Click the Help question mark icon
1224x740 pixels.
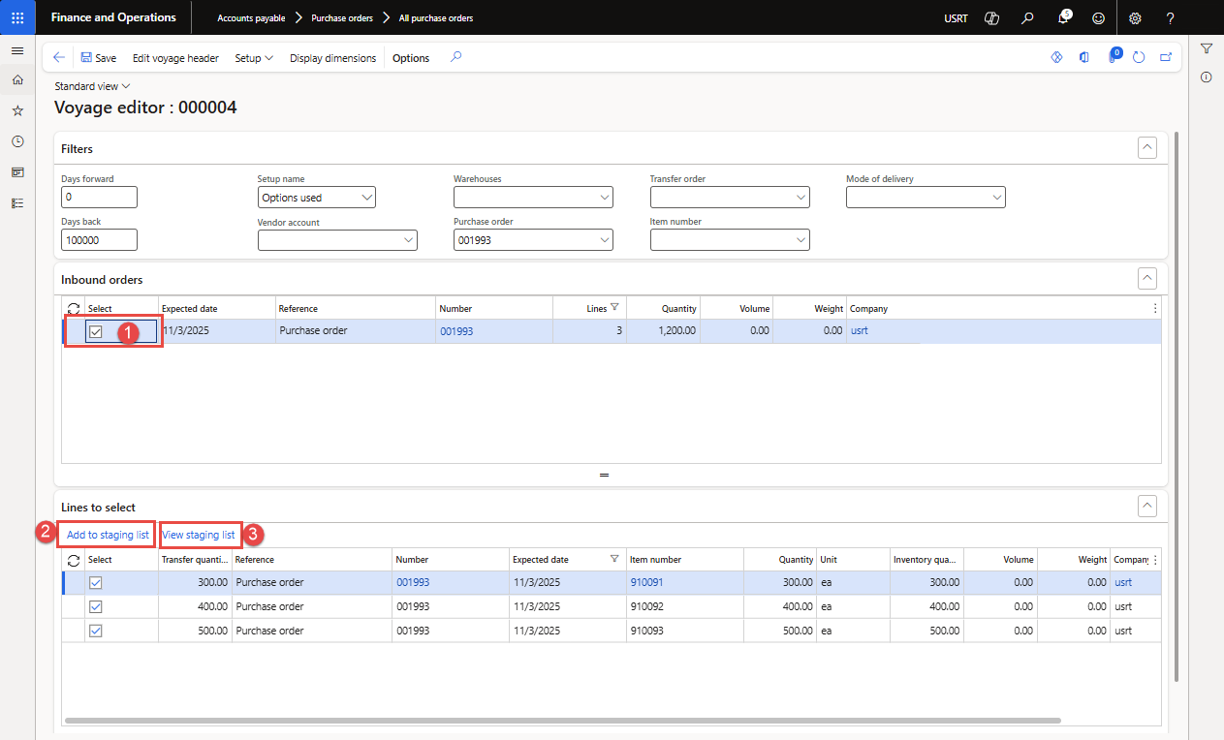(x=1170, y=18)
